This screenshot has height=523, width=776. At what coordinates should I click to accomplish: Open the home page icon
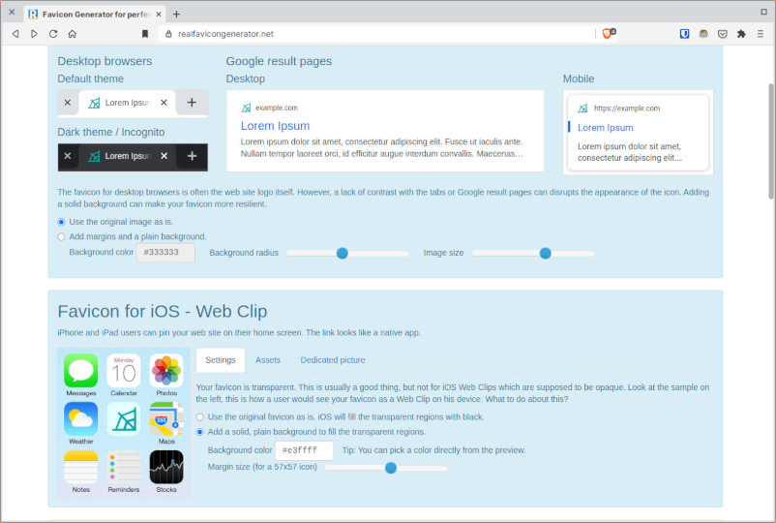coord(73,34)
